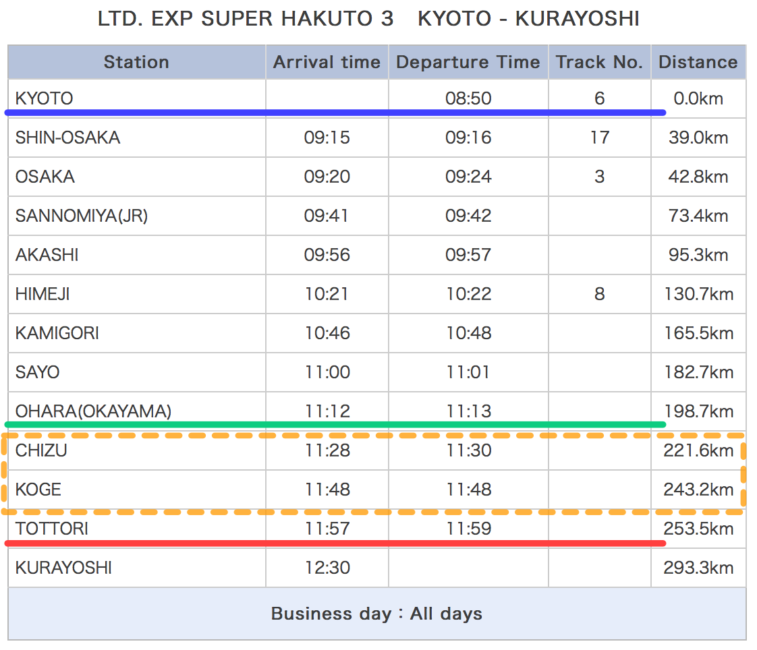Click Osaka arrival time 09:20
Screen dimensions: 757x650
pyautogui.click(x=327, y=177)
